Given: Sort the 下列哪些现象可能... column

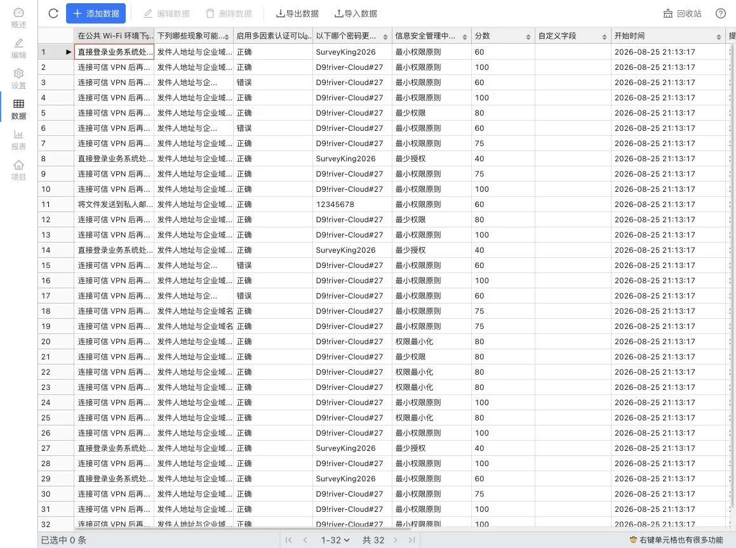Looking at the screenshot, I should coord(227,37).
